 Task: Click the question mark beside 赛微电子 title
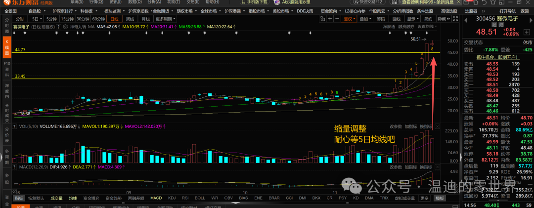point(58,27)
